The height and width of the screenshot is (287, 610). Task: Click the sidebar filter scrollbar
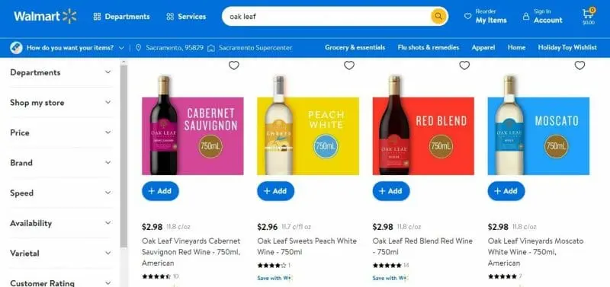[124, 155]
